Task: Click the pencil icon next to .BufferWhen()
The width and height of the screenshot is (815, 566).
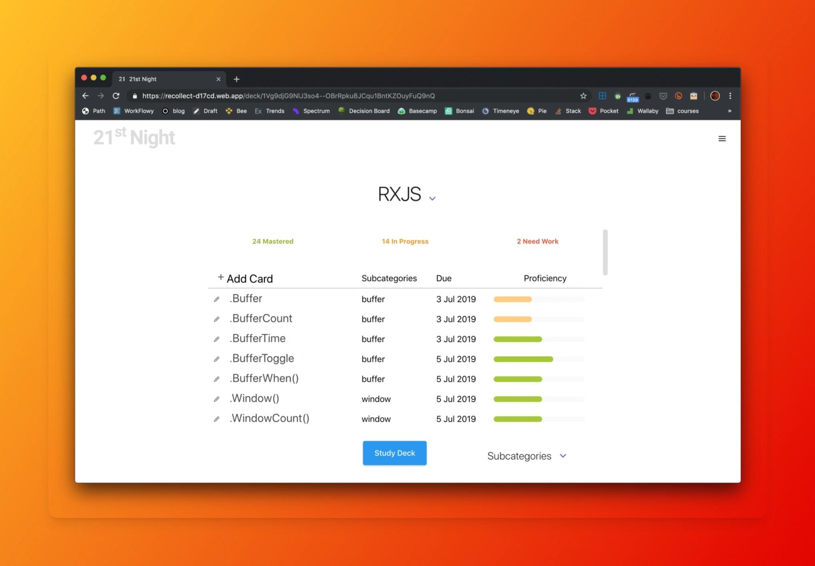Action: (217, 379)
